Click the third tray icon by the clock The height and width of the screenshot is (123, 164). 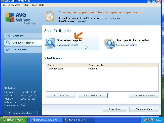coord(153,120)
